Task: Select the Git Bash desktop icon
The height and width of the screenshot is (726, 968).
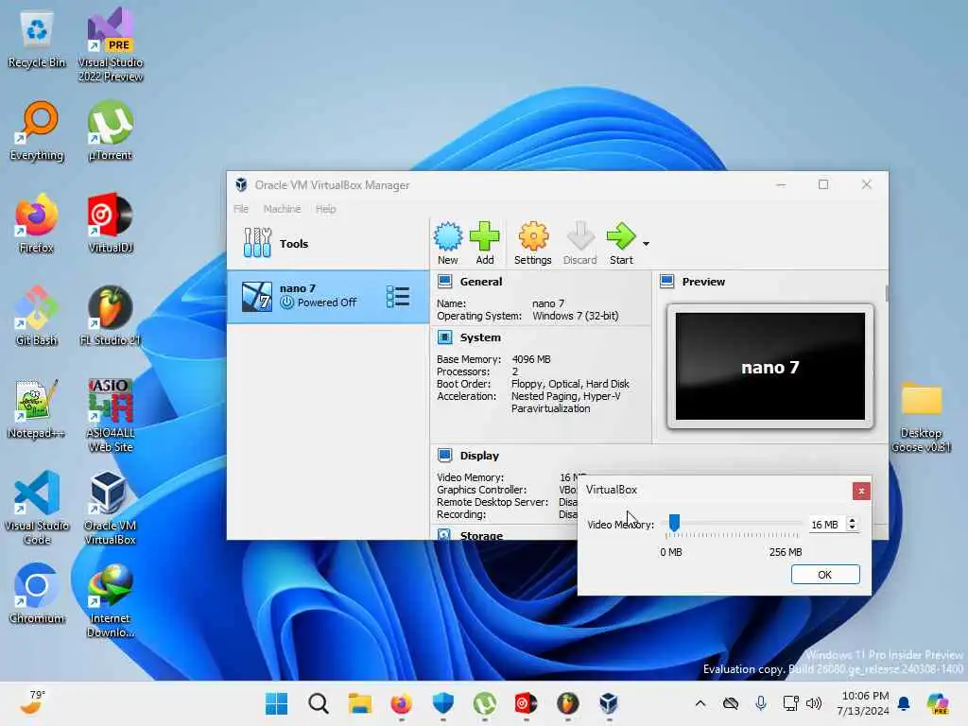Action: [x=37, y=316]
